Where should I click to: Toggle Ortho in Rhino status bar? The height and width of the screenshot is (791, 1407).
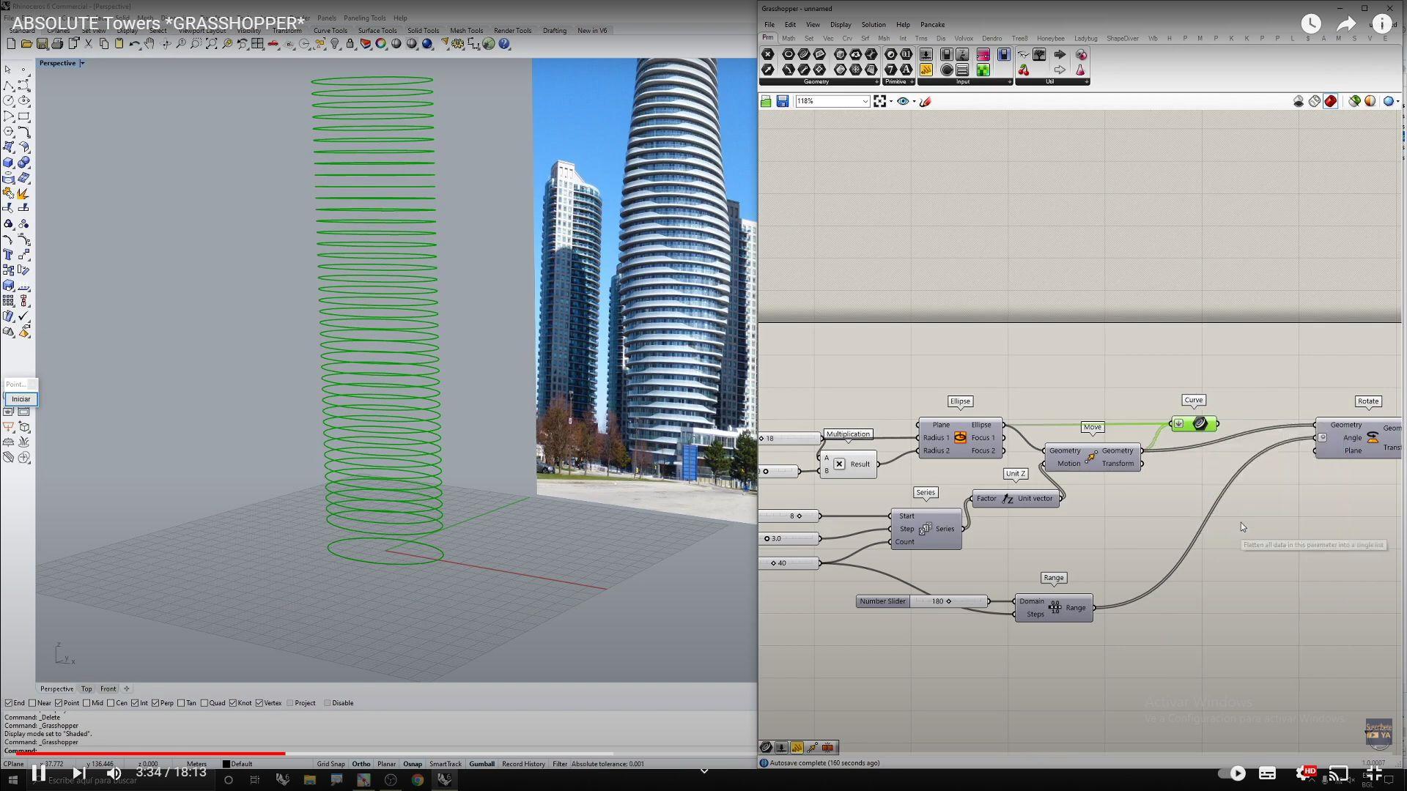click(x=361, y=764)
